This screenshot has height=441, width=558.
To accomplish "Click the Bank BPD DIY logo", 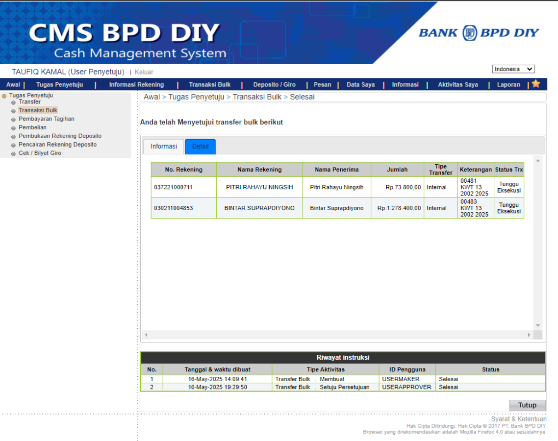I will tap(479, 33).
